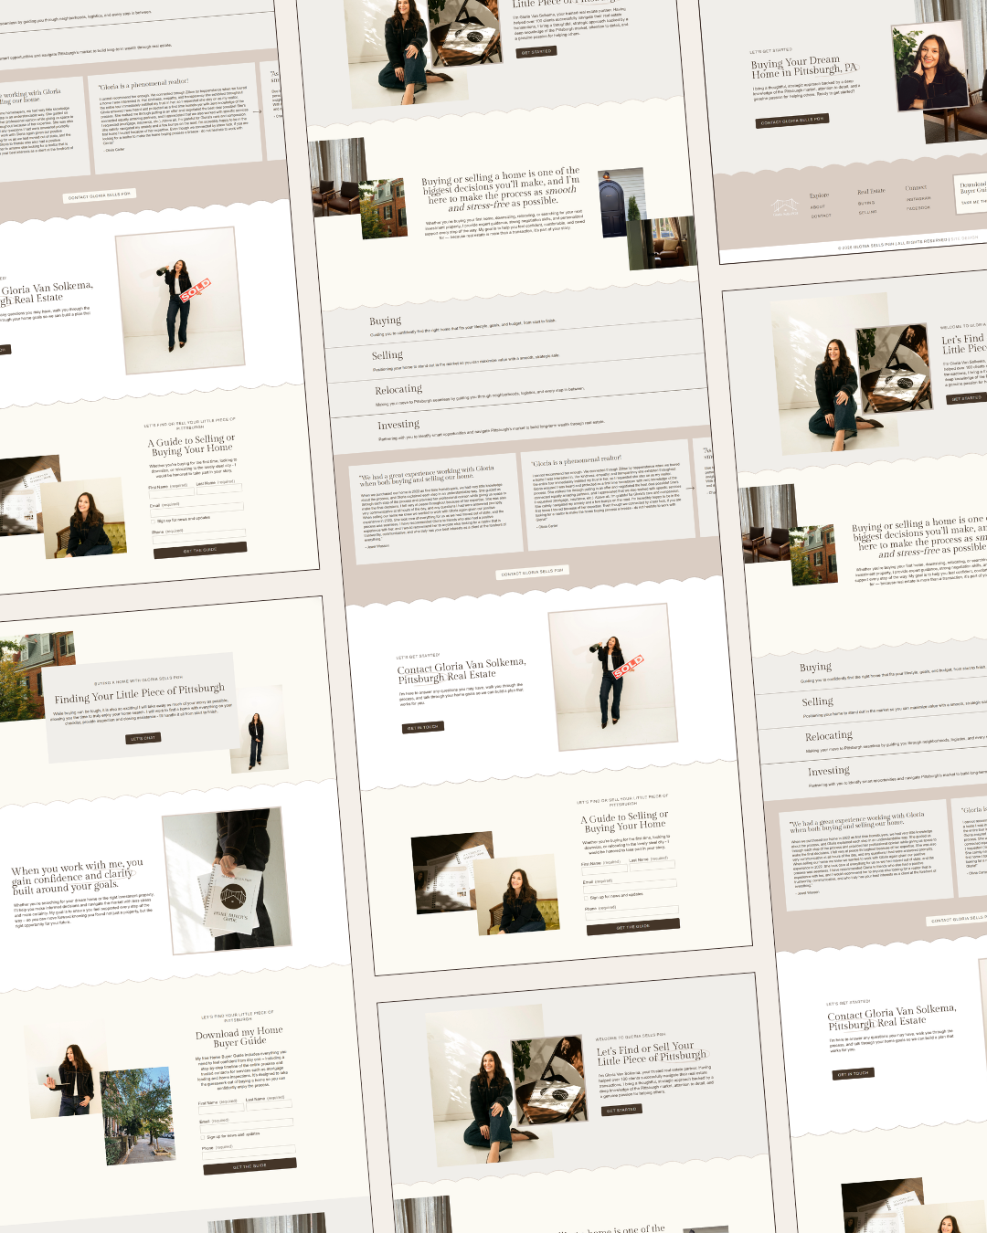Viewport: 987px width, 1233px height.
Task: Click Get In Touch button in center mockup
Action: pos(423,727)
